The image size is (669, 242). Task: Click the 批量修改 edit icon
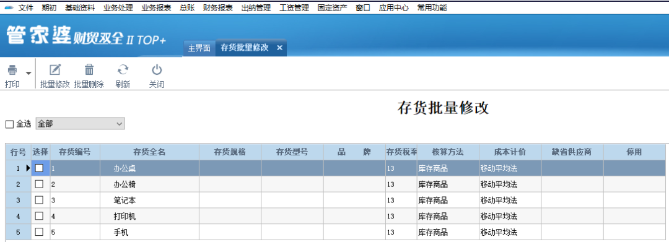coord(55,69)
